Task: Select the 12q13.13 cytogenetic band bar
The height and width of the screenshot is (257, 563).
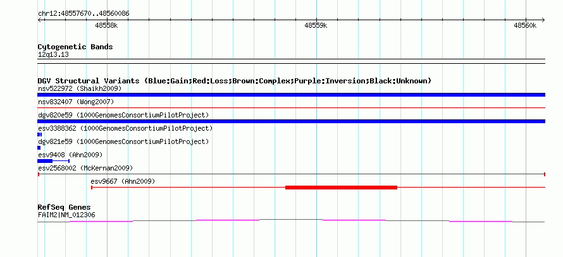Action: point(291,61)
